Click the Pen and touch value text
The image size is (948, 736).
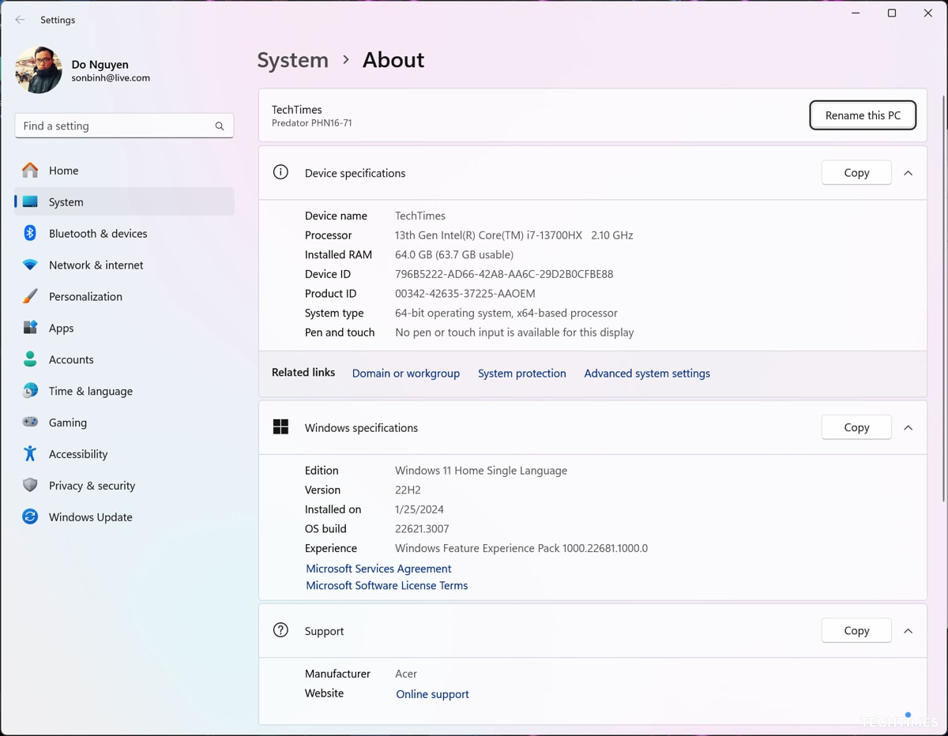[514, 332]
